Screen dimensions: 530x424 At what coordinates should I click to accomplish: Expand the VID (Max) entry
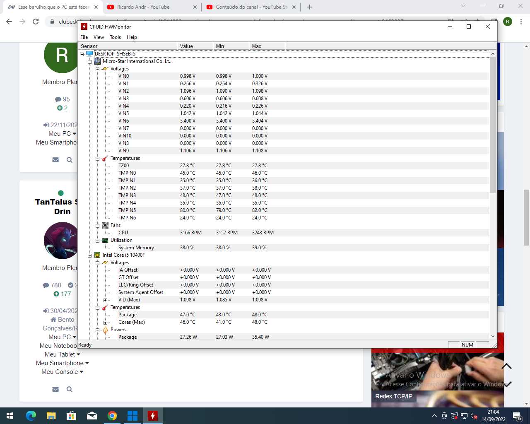click(105, 300)
